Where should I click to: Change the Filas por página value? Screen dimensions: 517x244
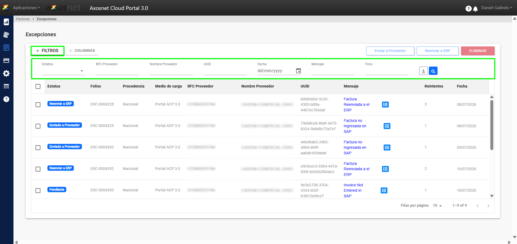[x=437, y=206]
